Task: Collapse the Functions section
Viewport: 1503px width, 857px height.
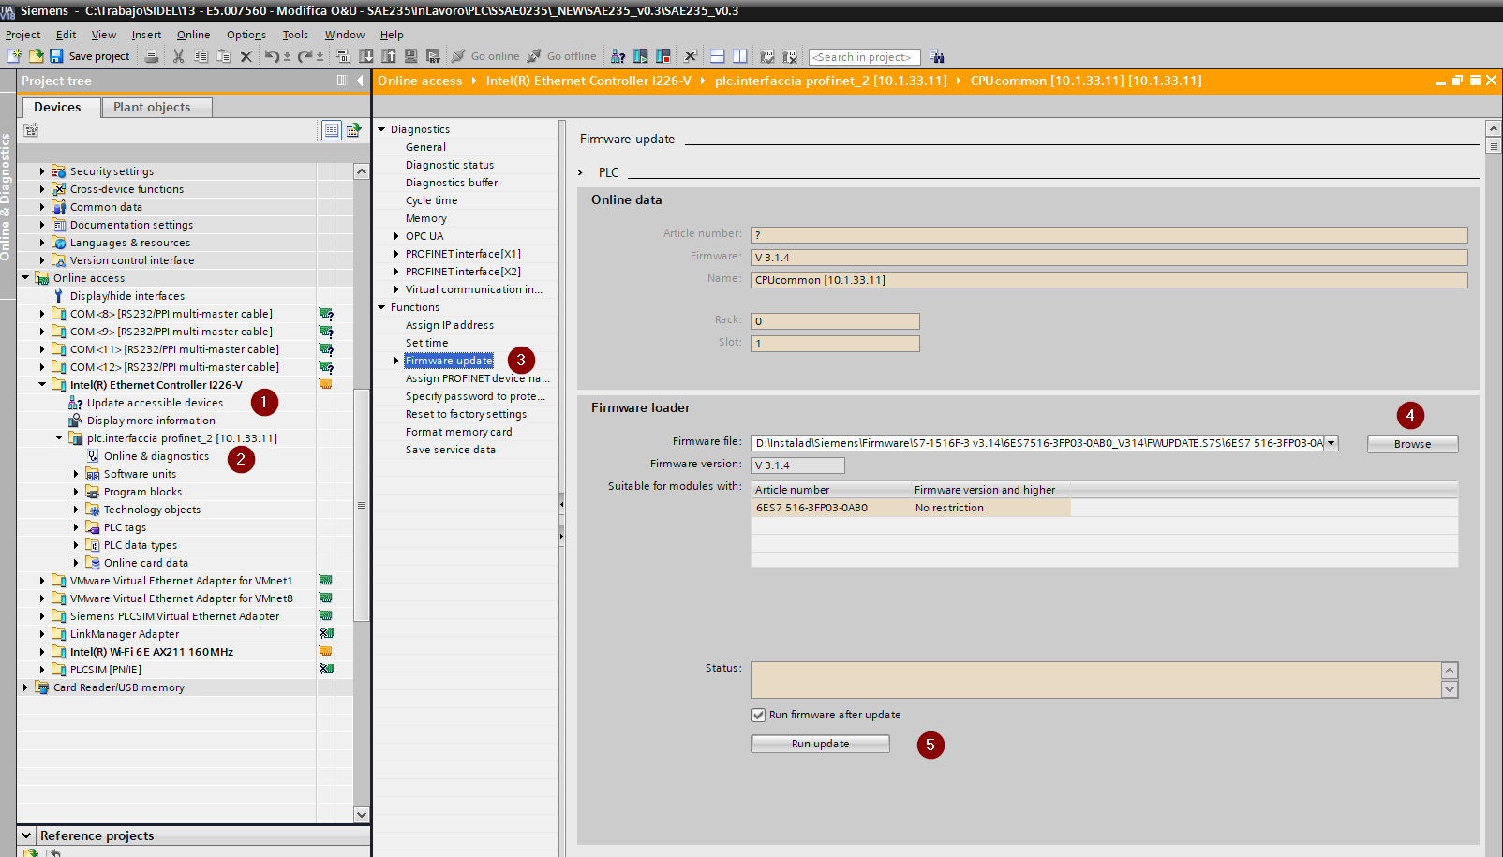Action: pyautogui.click(x=381, y=307)
